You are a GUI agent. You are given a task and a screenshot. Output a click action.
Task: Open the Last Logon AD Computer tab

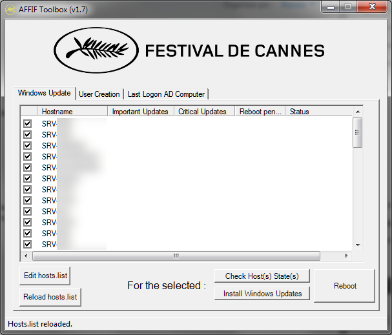[166, 94]
